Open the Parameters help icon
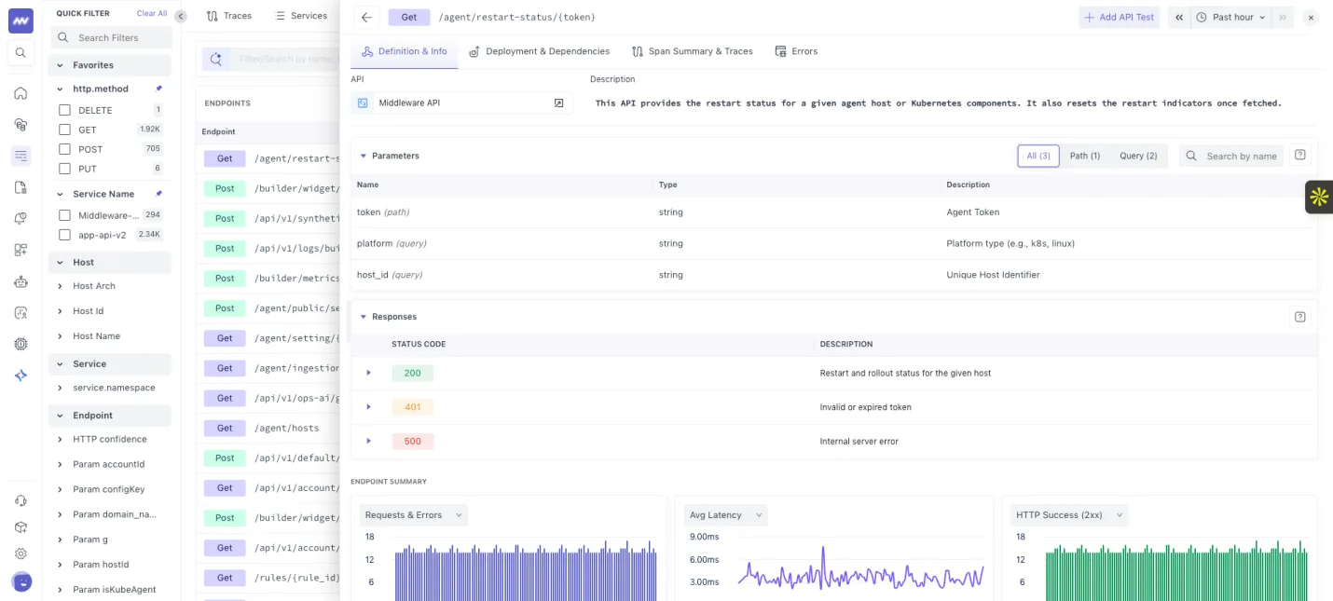Screen dimensions: 1333x601 click(x=1300, y=156)
